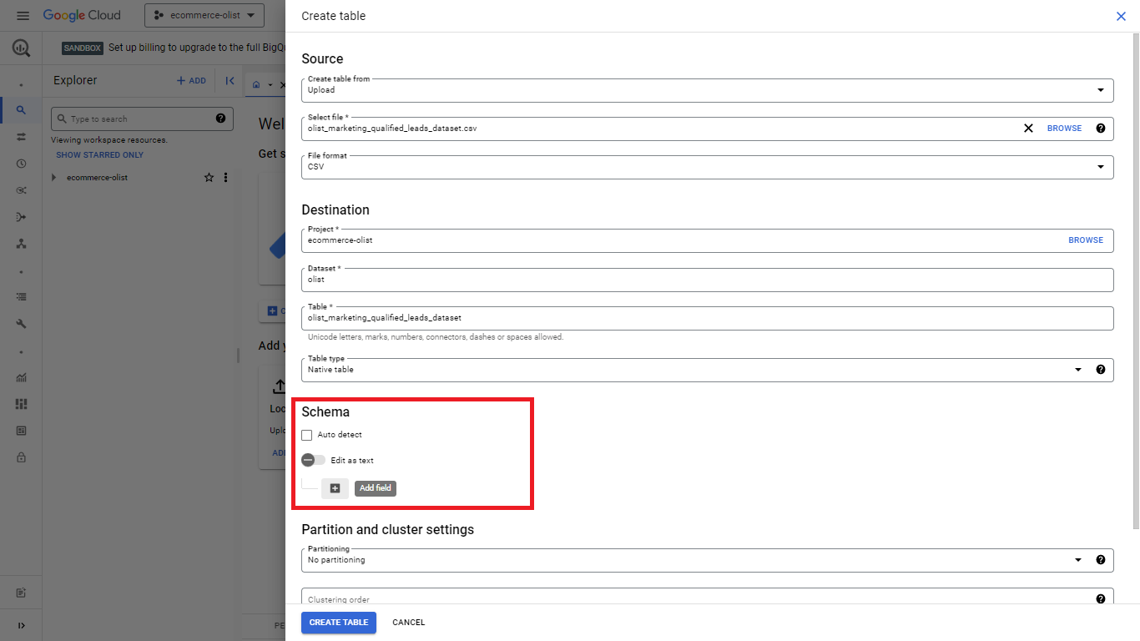
Task: Open BigQuery Administration via the wrench icon
Action: pyautogui.click(x=21, y=323)
